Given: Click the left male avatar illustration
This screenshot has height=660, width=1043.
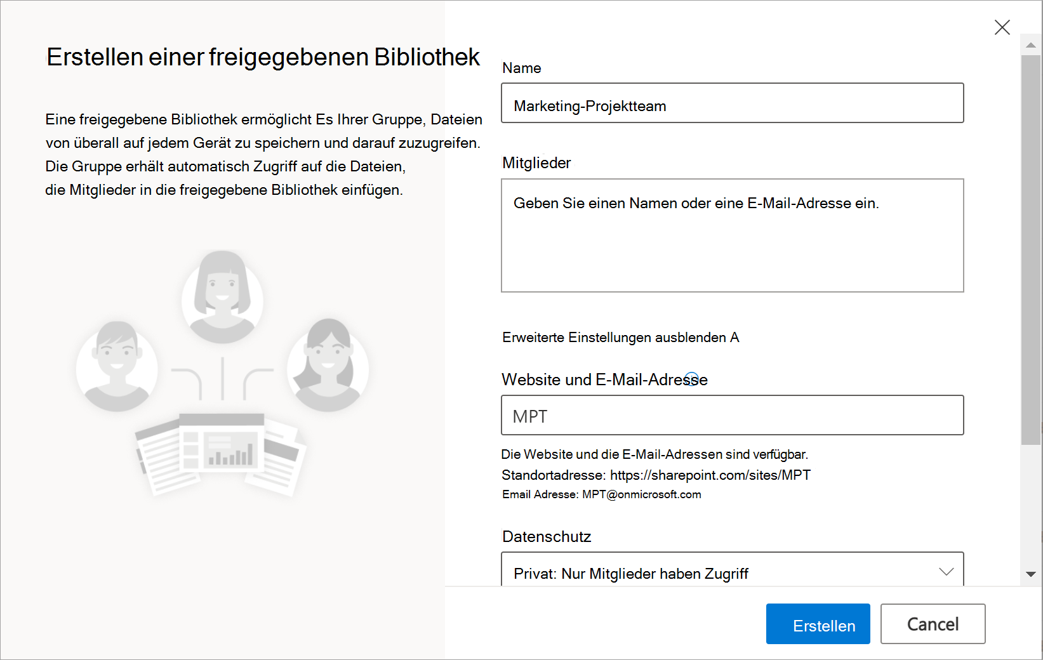Looking at the screenshot, I should pos(117,366).
